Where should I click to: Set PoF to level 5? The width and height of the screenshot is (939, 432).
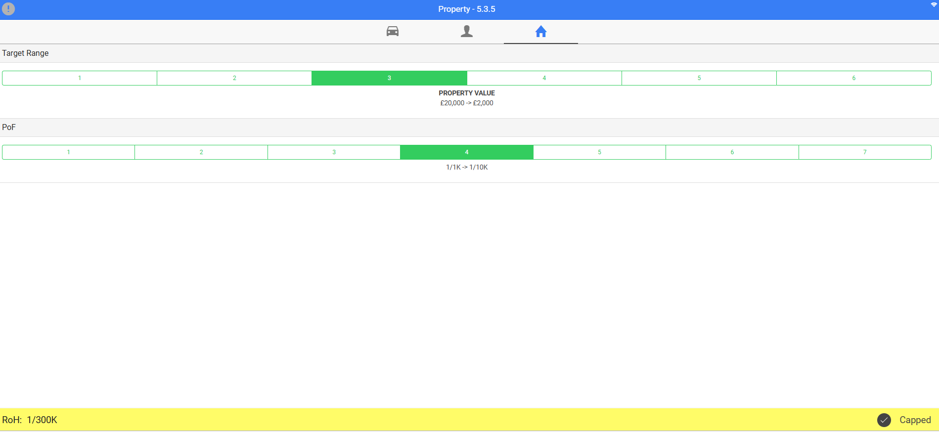tap(599, 152)
